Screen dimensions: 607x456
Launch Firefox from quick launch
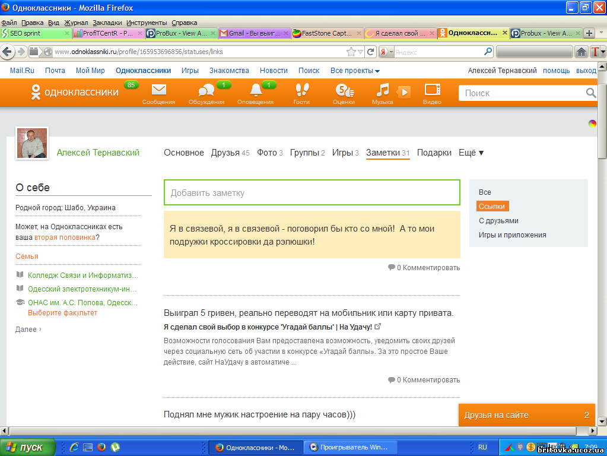pyautogui.click(x=101, y=447)
